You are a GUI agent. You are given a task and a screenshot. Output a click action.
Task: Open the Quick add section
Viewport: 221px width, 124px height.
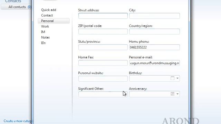(x=48, y=10)
